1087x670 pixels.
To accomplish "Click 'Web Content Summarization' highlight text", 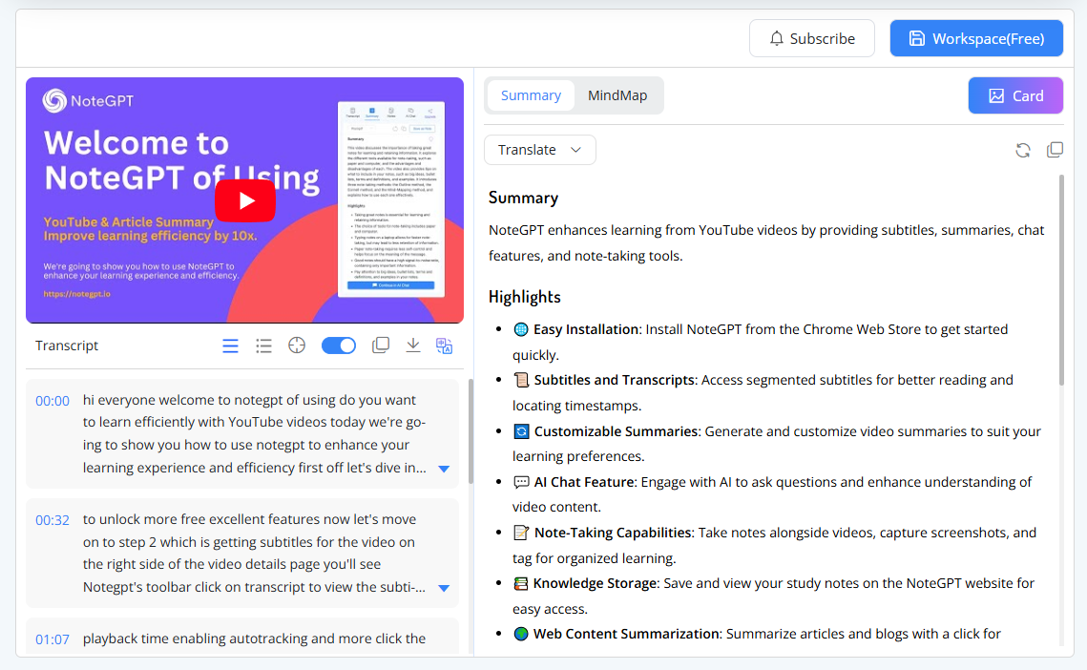I will click(627, 634).
